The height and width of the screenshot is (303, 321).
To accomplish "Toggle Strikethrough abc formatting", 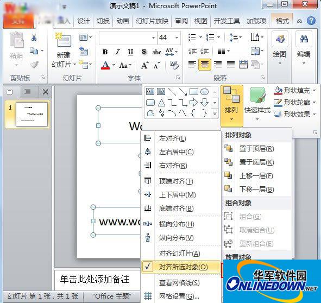I will [156, 52].
